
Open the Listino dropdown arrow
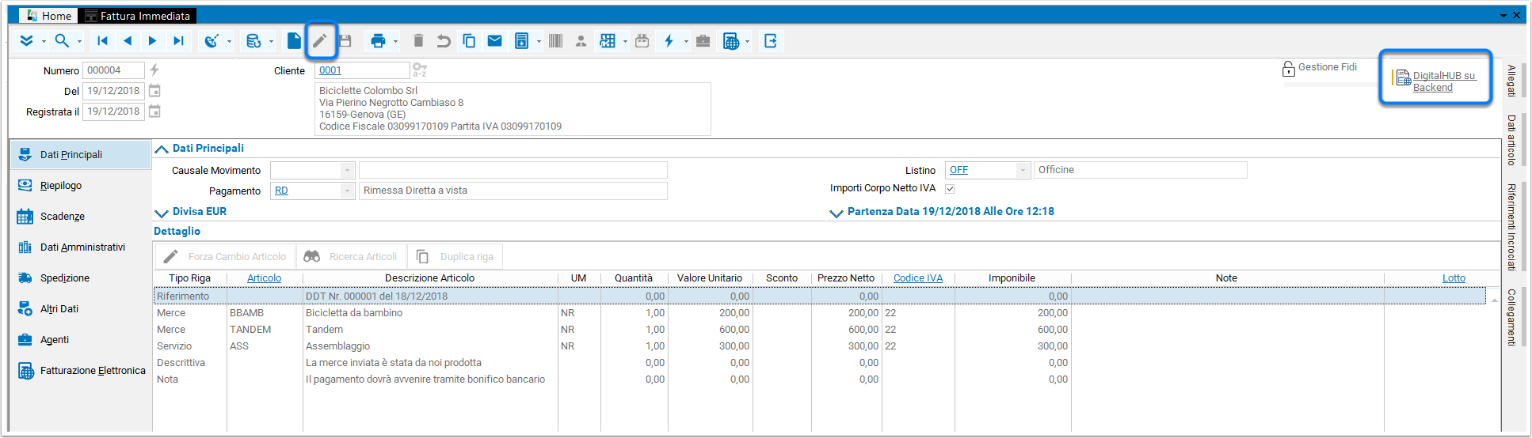tap(1023, 170)
